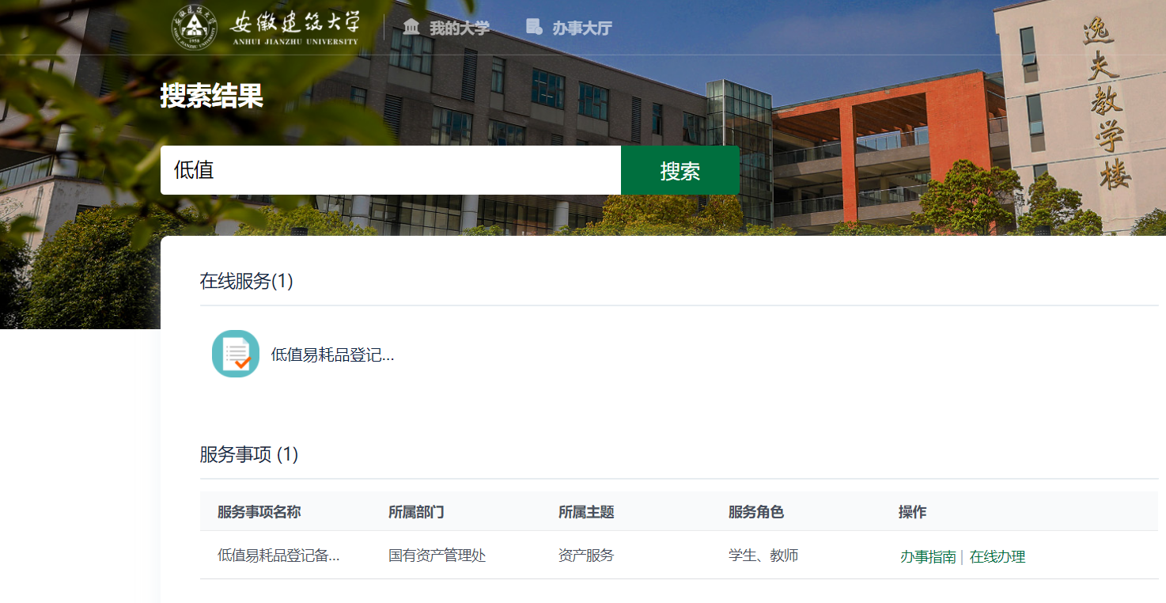Open the 我的大学 menu item

(x=459, y=28)
